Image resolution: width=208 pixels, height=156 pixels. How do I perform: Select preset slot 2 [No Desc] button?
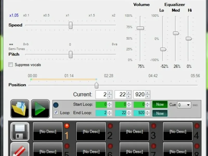pos(91,132)
